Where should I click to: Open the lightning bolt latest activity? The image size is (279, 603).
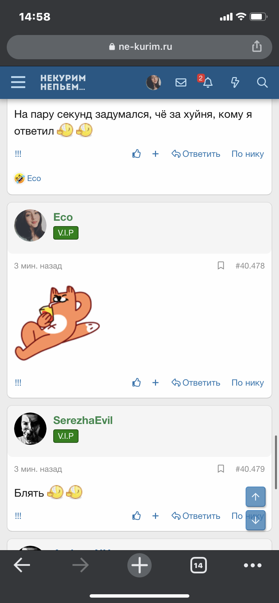(235, 82)
